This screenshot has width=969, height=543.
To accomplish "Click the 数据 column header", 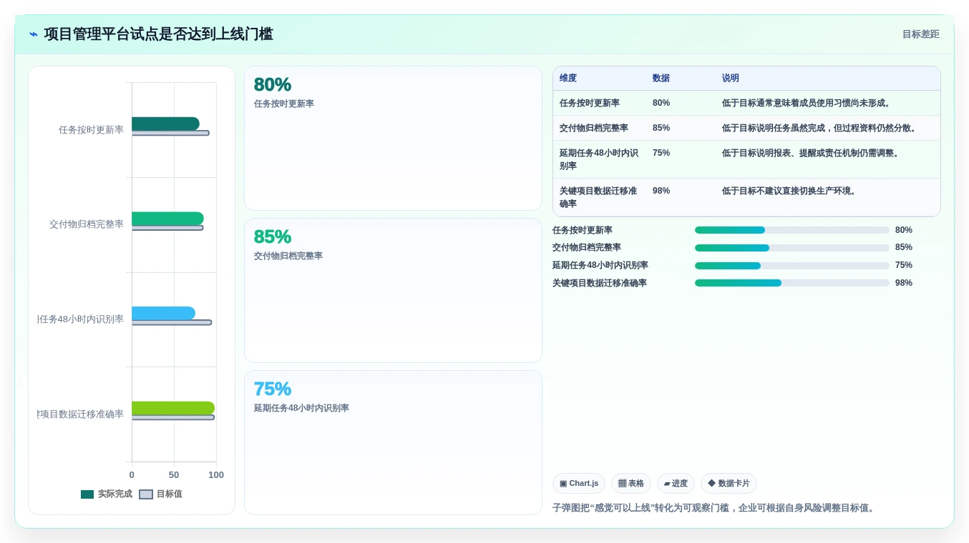I will [661, 79].
